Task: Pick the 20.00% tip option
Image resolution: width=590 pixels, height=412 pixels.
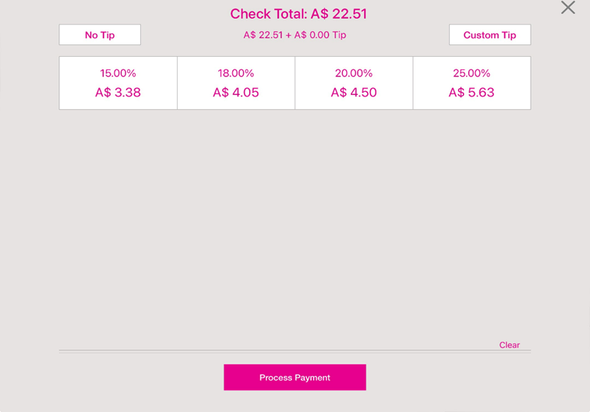Action: click(x=354, y=73)
